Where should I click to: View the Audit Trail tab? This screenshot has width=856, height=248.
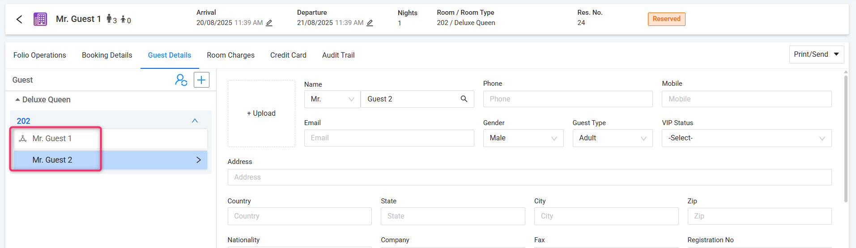tap(338, 55)
